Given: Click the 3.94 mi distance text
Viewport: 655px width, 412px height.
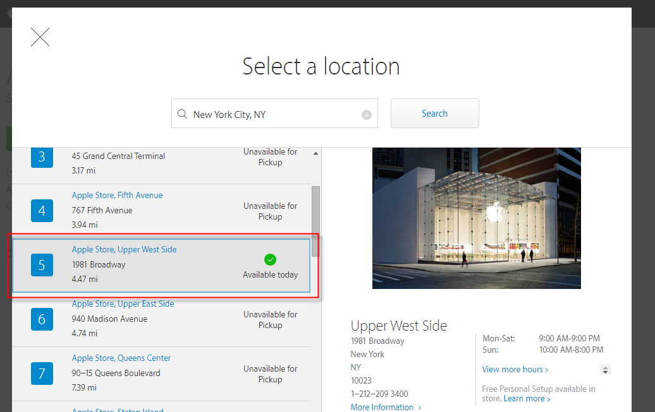Looking at the screenshot, I should (85, 225).
